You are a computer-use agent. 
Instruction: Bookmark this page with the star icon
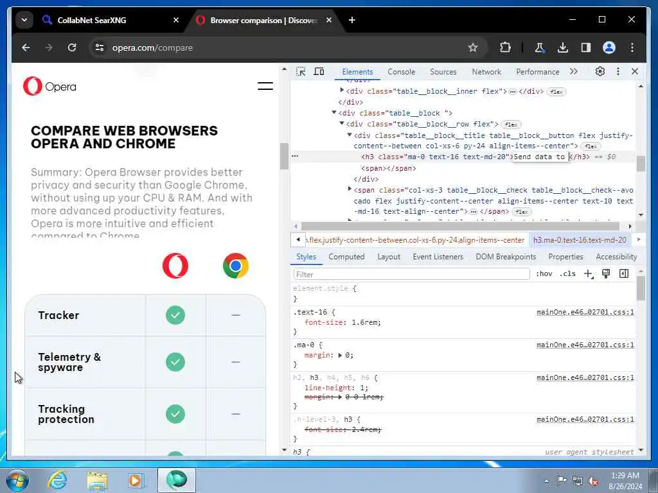[x=472, y=48]
